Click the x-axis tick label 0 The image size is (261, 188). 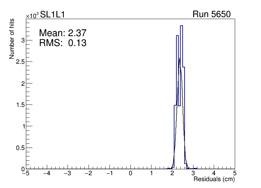point(131,173)
